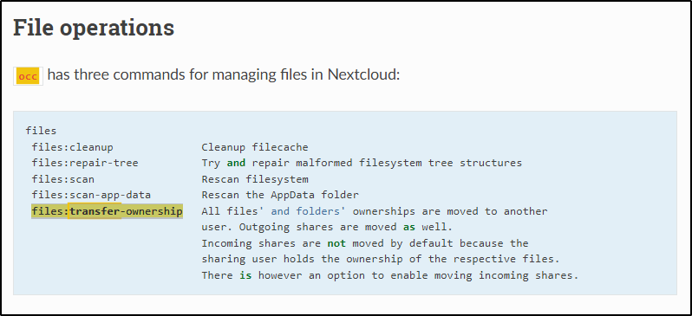
Task: Select files:scan-app-data command text
Action: [91, 196]
